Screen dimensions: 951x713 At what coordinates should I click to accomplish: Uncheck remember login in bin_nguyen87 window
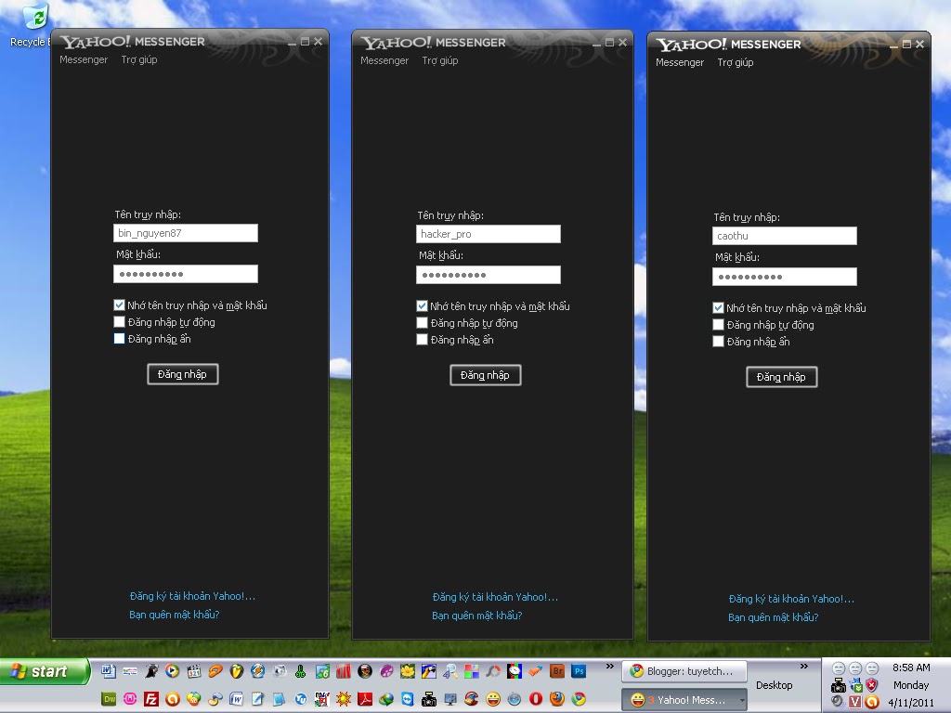(120, 305)
